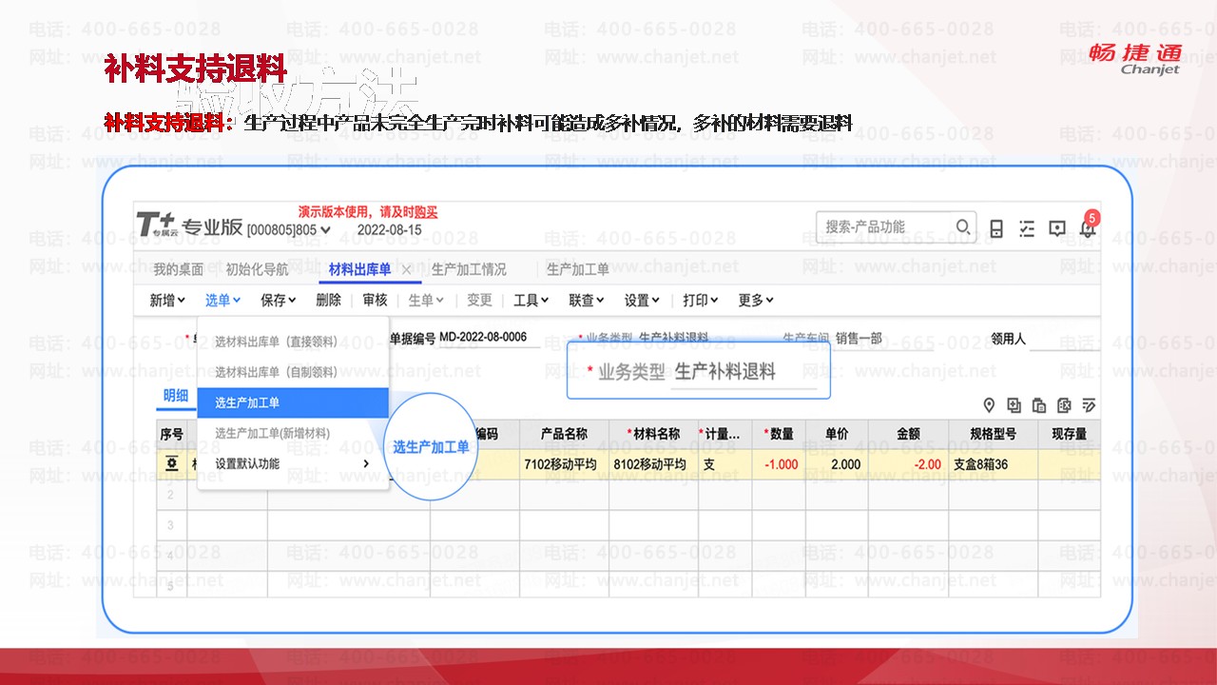Screen dimensions: 1217x685
Task: Click the 产品名称 column header
Action: pos(564,434)
